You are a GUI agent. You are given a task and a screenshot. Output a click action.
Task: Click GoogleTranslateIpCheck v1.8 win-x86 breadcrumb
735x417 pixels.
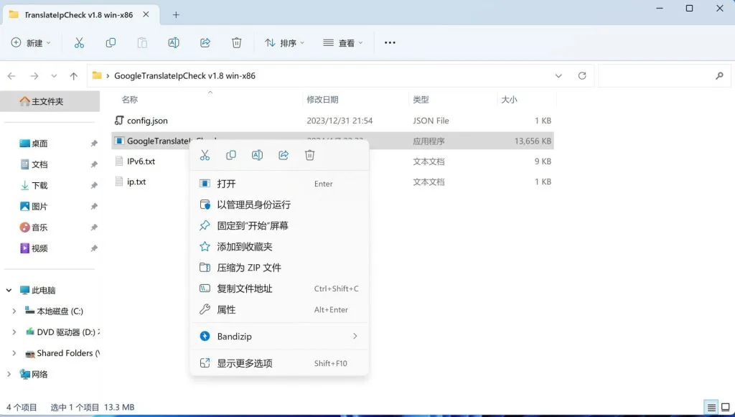[184, 76]
